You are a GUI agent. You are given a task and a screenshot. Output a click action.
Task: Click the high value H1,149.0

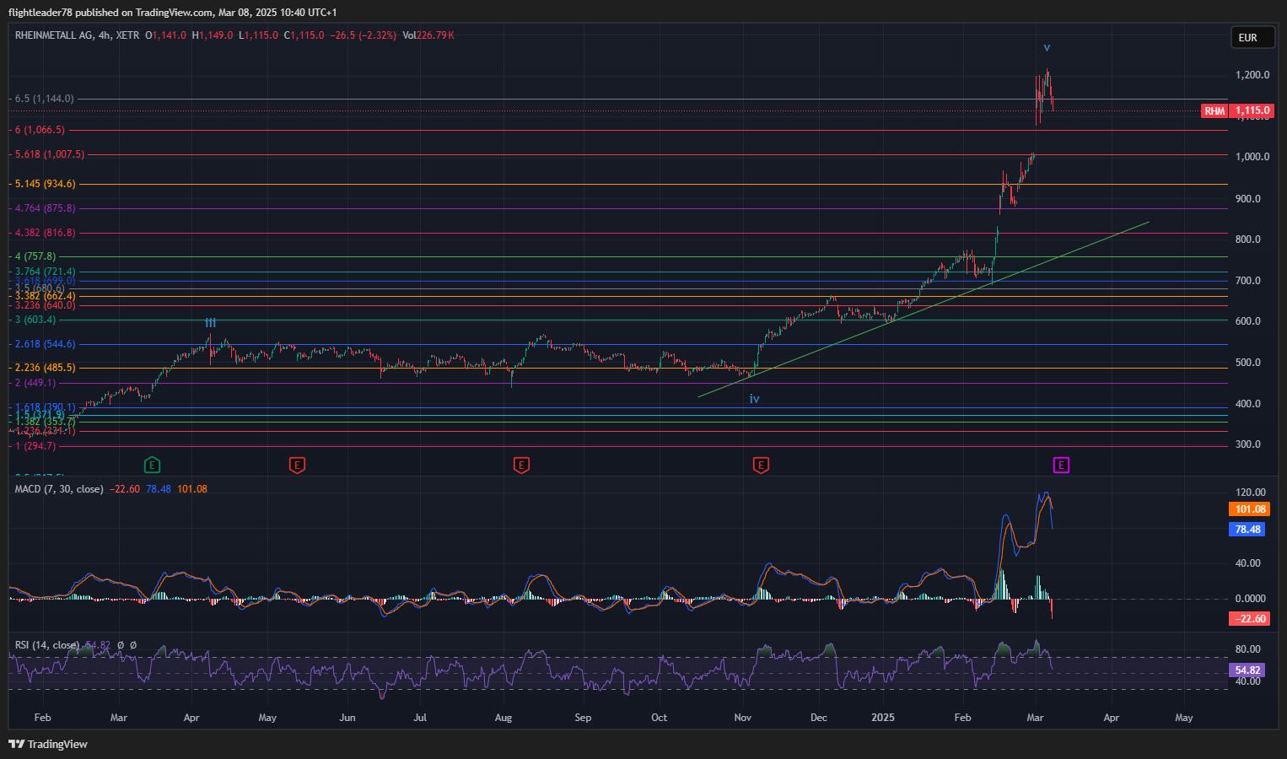[213, 35]
